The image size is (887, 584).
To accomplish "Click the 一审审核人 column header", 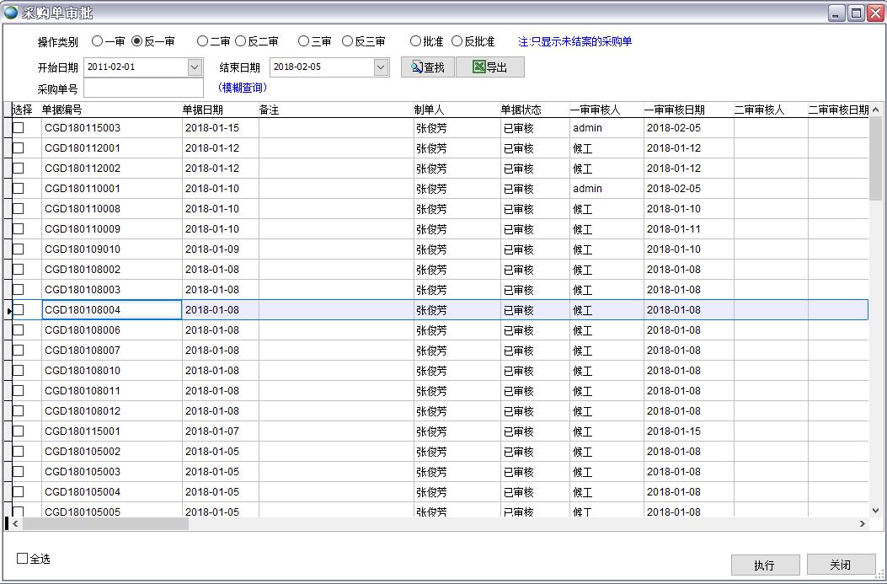I will [595, 110].
